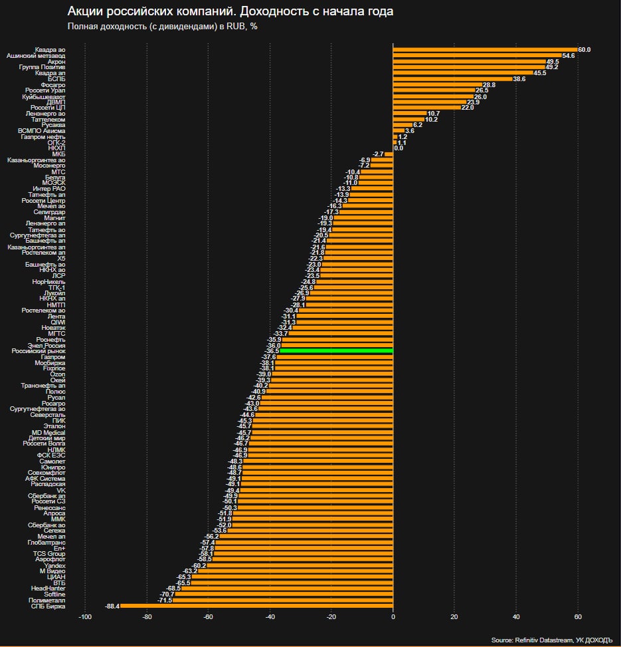Select the "Газпром" label below Российский рынок
This screenshot has height=647, width=621.
coord(53,357)
